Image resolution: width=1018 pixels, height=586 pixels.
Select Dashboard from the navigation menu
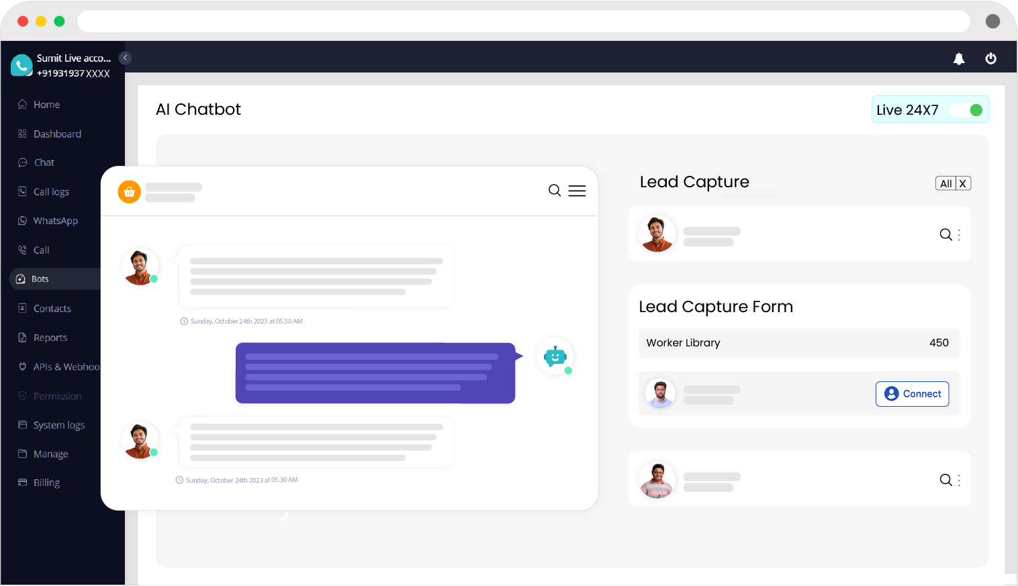coord(56,133)
